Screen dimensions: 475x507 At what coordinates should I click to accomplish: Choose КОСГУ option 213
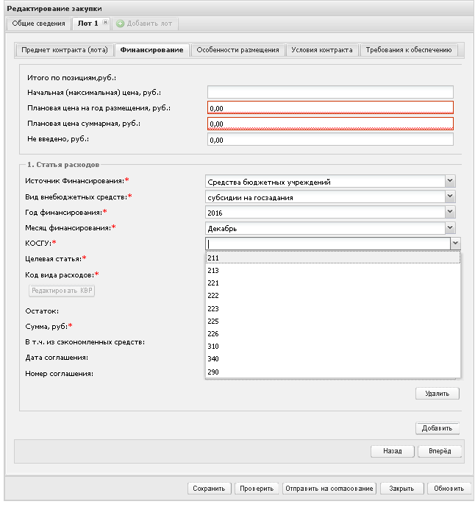tap(333, 270)
